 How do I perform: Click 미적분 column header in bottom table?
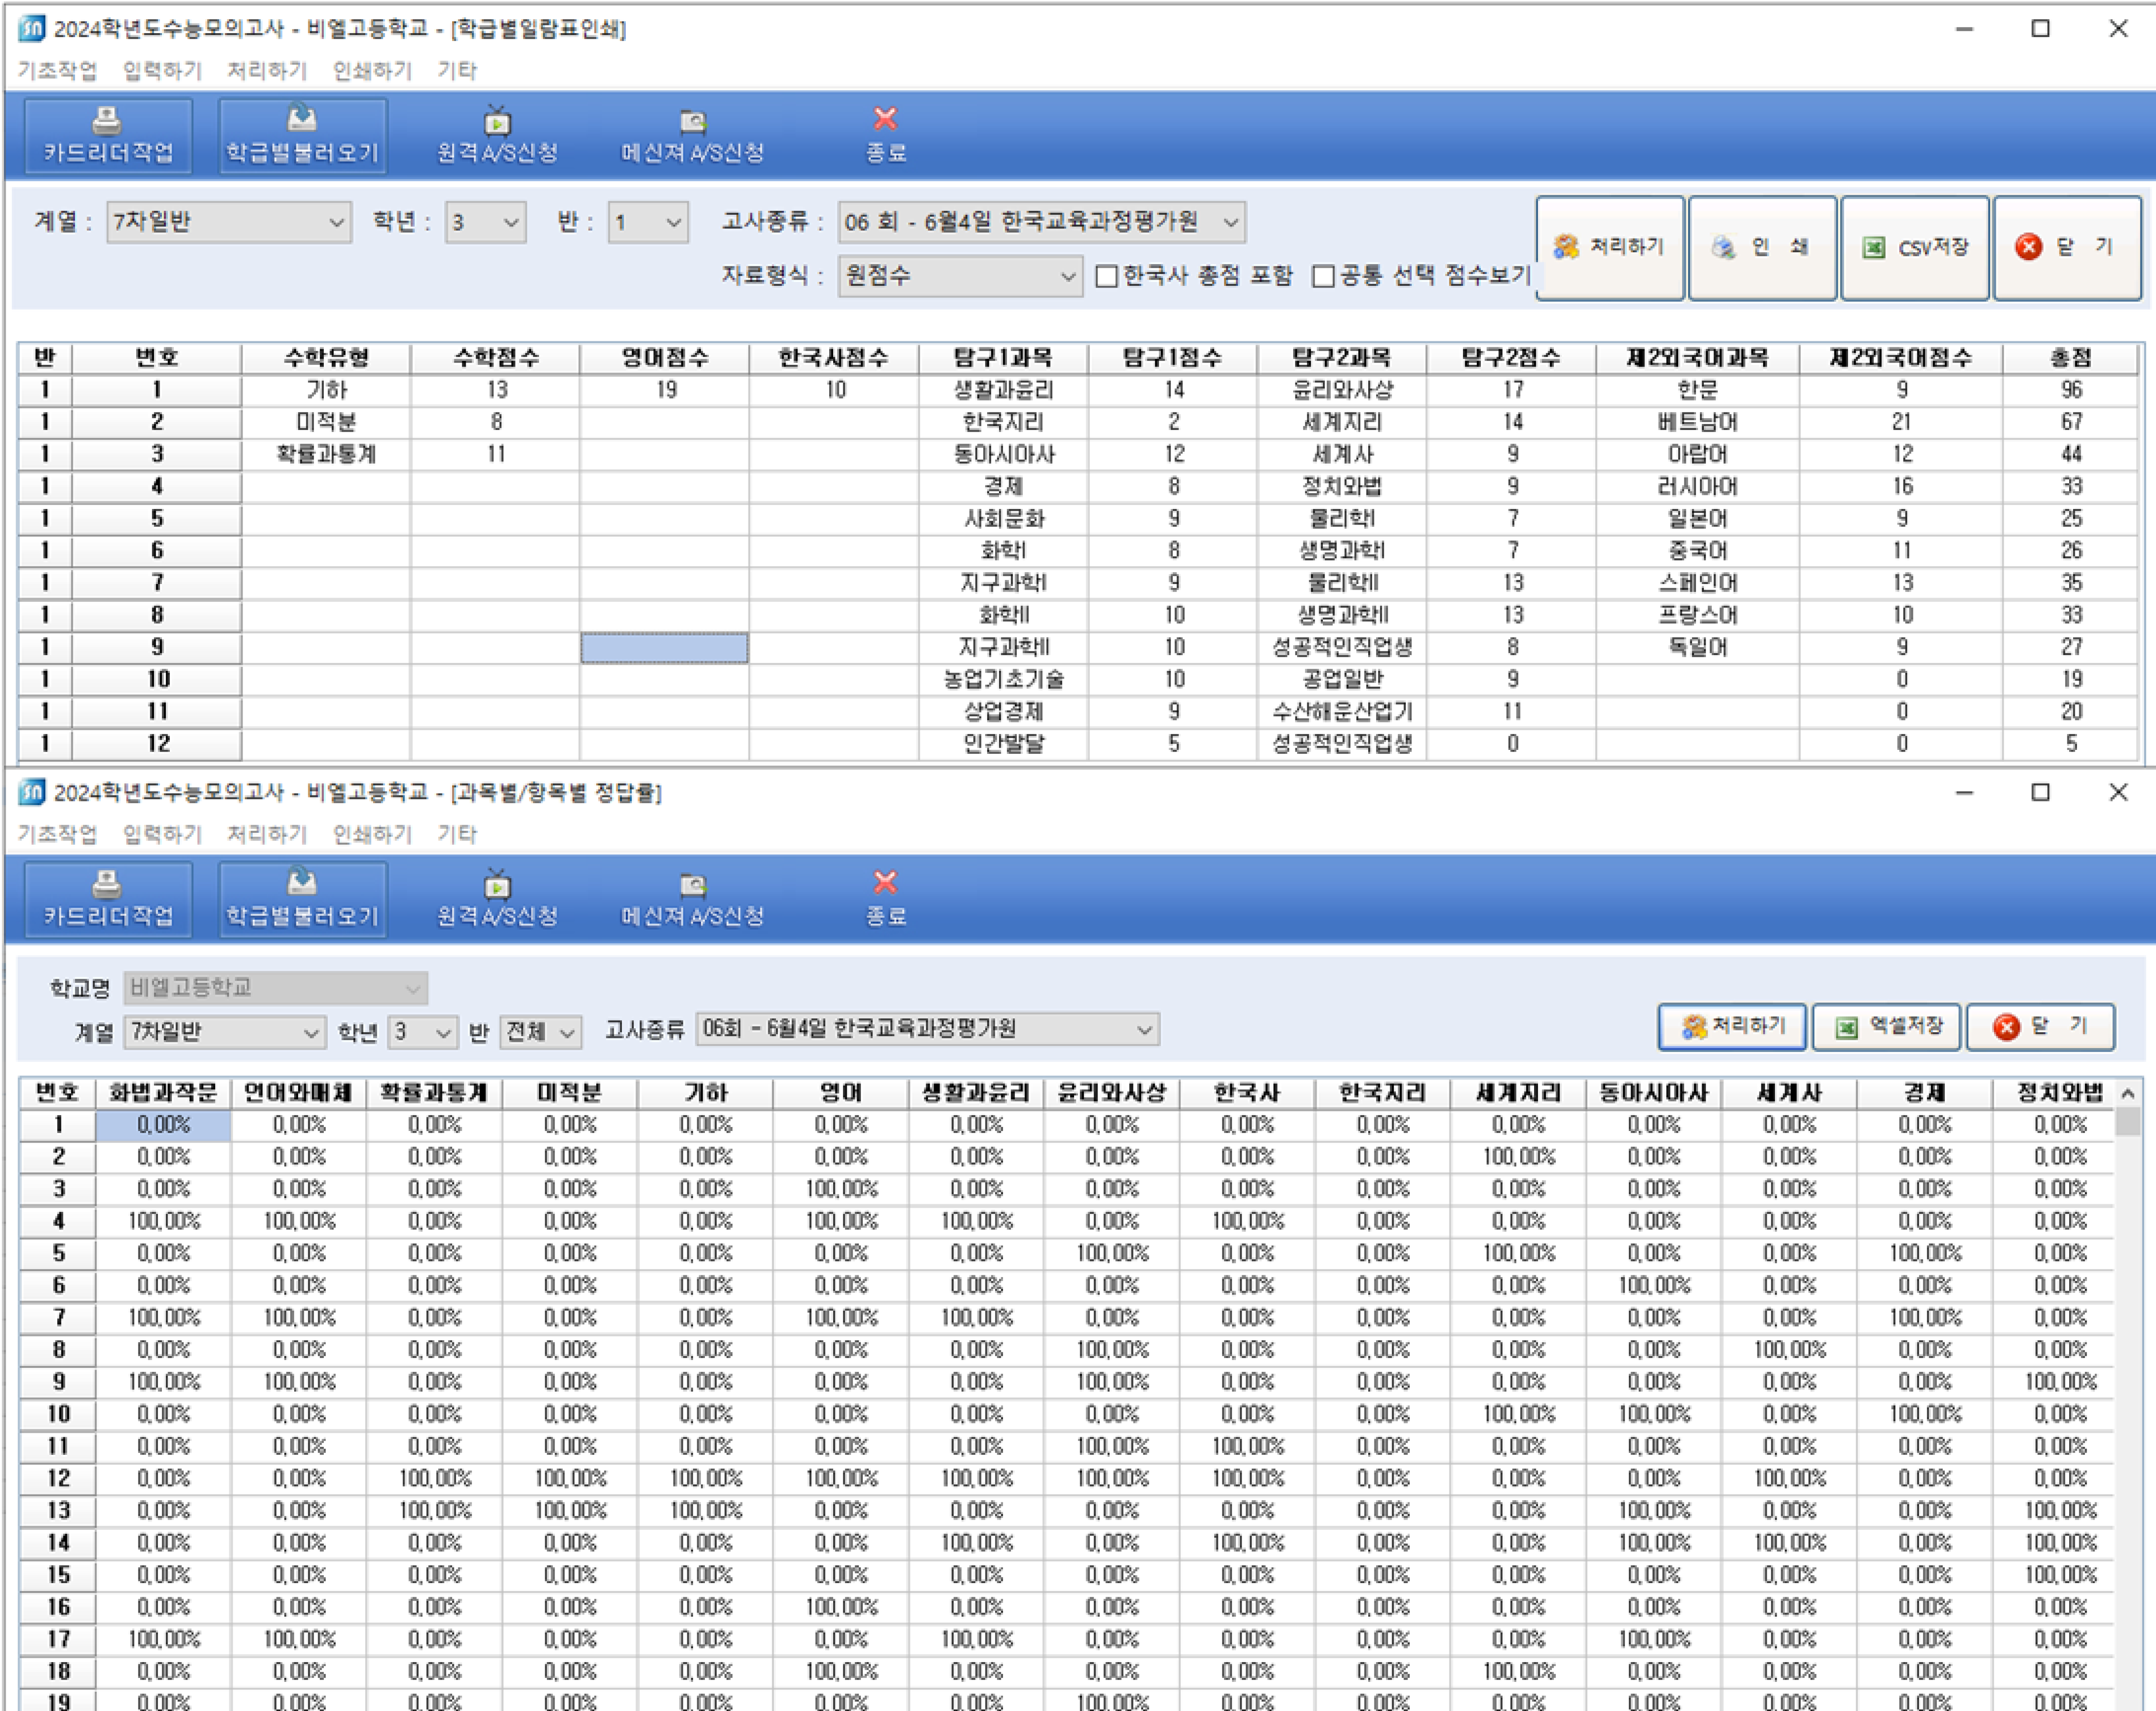(x=570, y=1093)
